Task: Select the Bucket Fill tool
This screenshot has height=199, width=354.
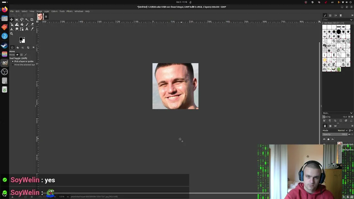Action: tap(22, 24)
